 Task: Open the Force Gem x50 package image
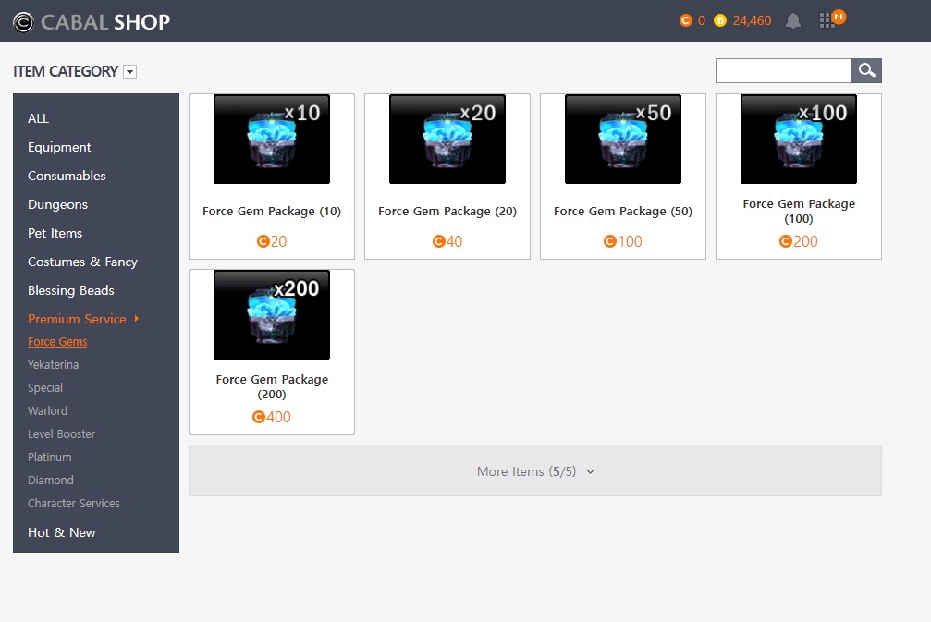623,139
